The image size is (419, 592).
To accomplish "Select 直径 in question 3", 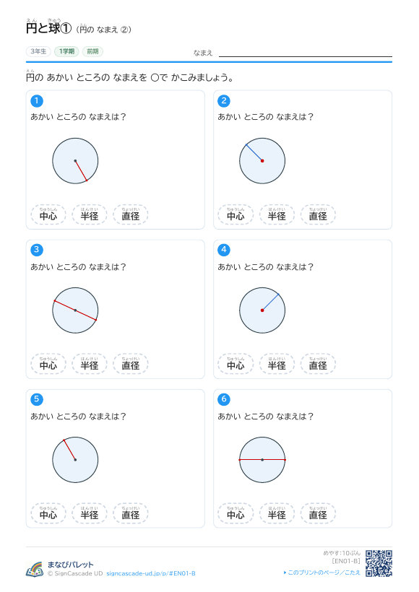I will coord(131,364).
